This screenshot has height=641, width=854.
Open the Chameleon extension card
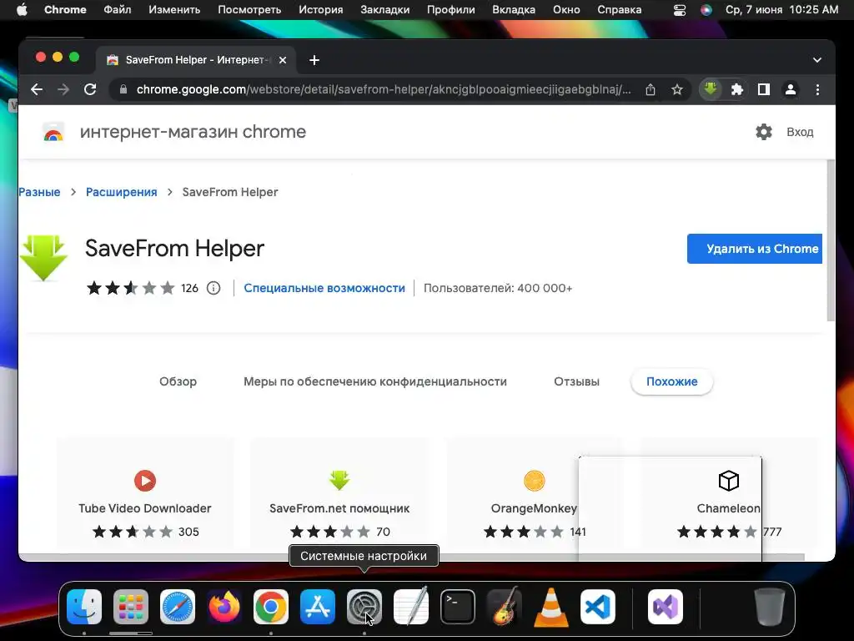click(728, 492)
